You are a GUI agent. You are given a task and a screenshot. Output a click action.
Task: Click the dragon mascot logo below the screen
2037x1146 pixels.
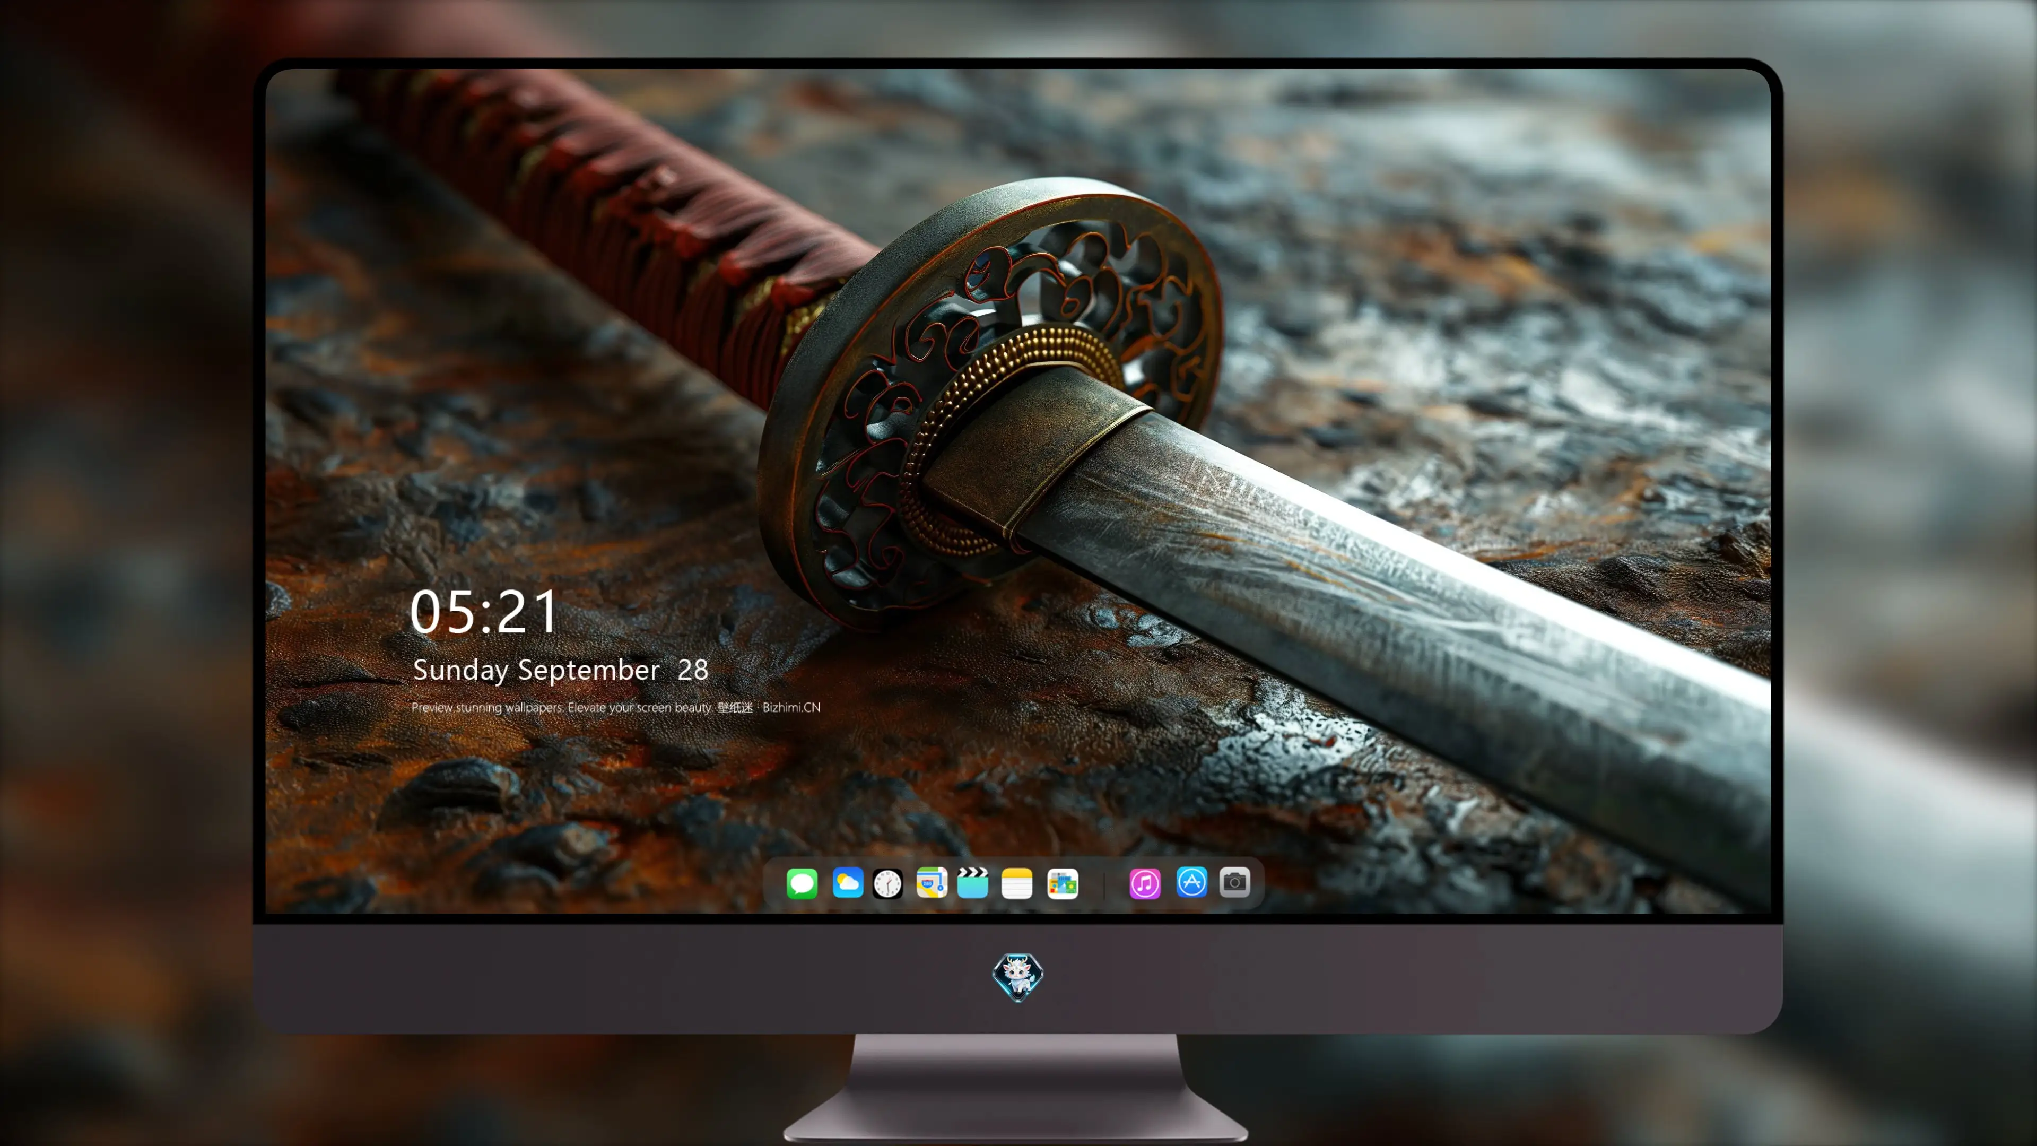click(x=1018, y=977)
